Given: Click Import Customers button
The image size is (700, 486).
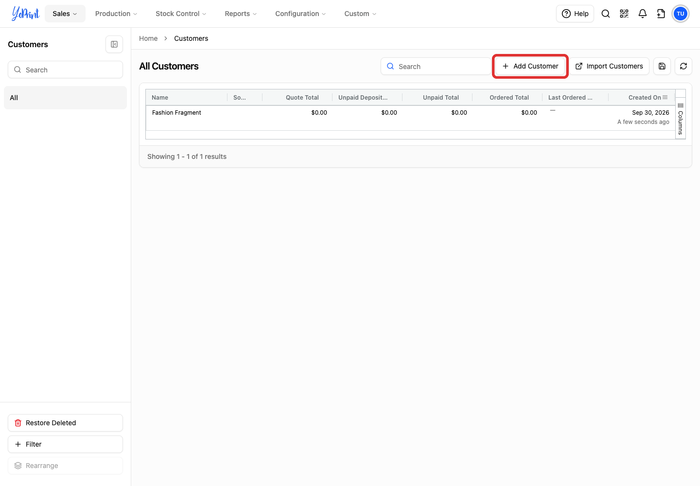Looking at the screenshot, I should click(x=609, y=66).
